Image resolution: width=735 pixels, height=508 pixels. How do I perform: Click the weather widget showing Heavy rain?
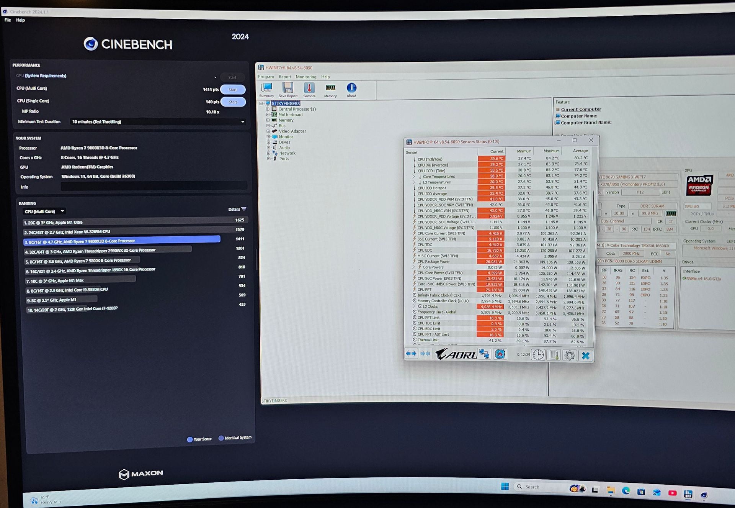pos(45,500)
